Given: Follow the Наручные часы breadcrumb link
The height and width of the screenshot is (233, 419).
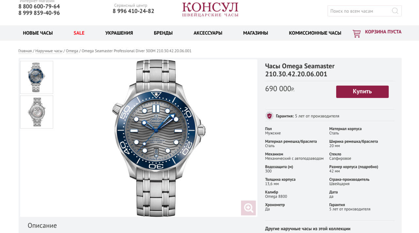Looking at the screenshot, I should tap(49, 51).
